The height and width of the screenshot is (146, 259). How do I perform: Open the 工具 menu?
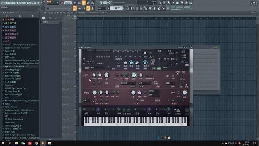pyautogui.click(x=34, y=3)
